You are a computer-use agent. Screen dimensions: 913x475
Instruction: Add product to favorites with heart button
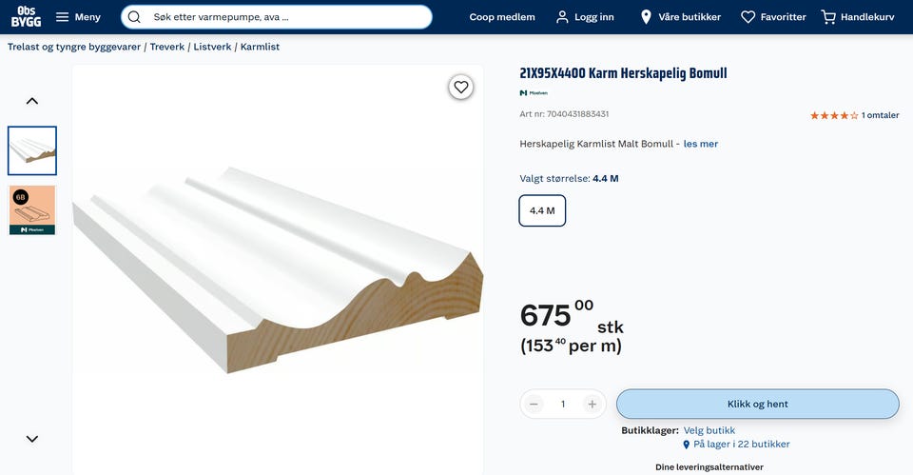tap(461, 88)
